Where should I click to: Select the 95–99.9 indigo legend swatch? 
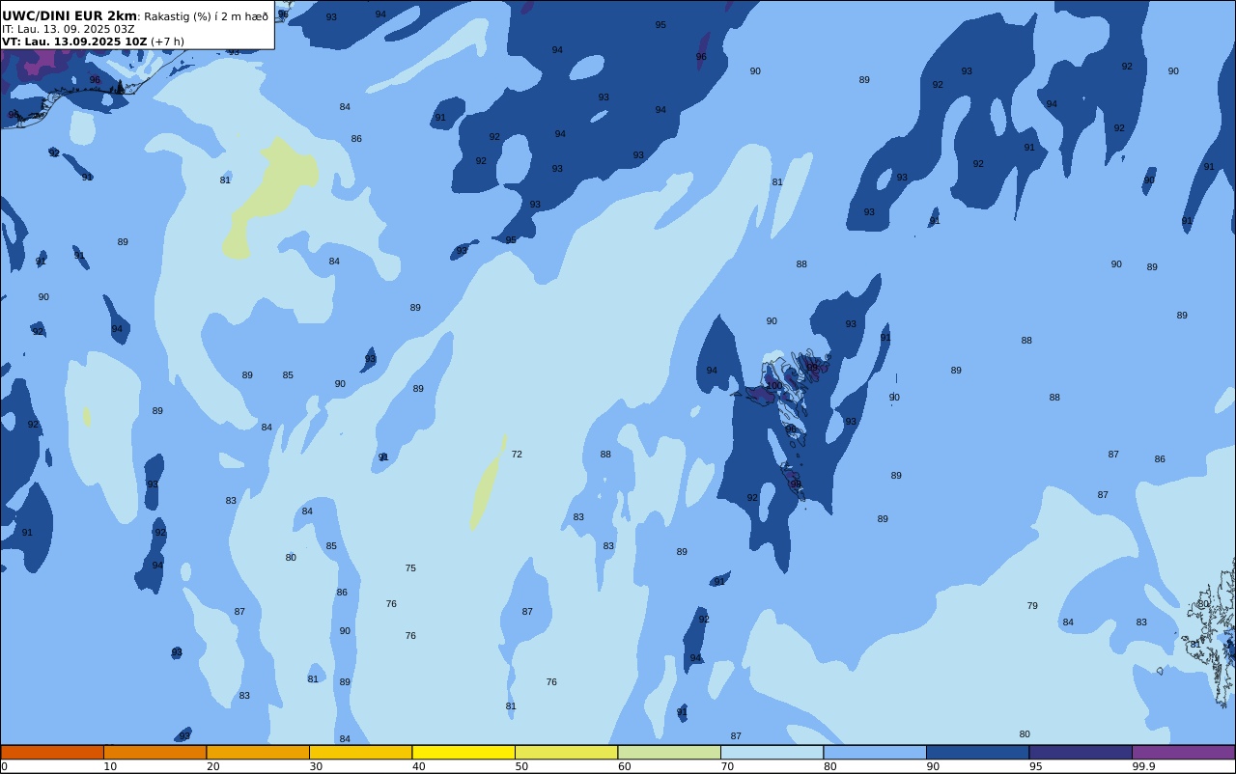pos(1081,752)
